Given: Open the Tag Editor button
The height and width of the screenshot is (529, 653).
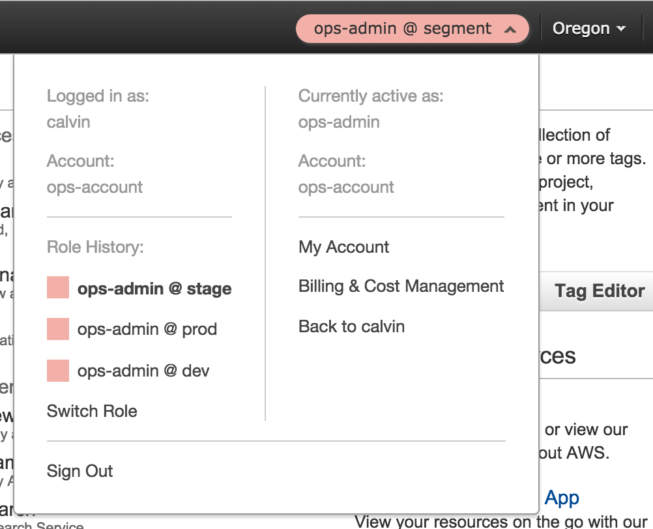Looking at the screenshot, I should 599,291.
